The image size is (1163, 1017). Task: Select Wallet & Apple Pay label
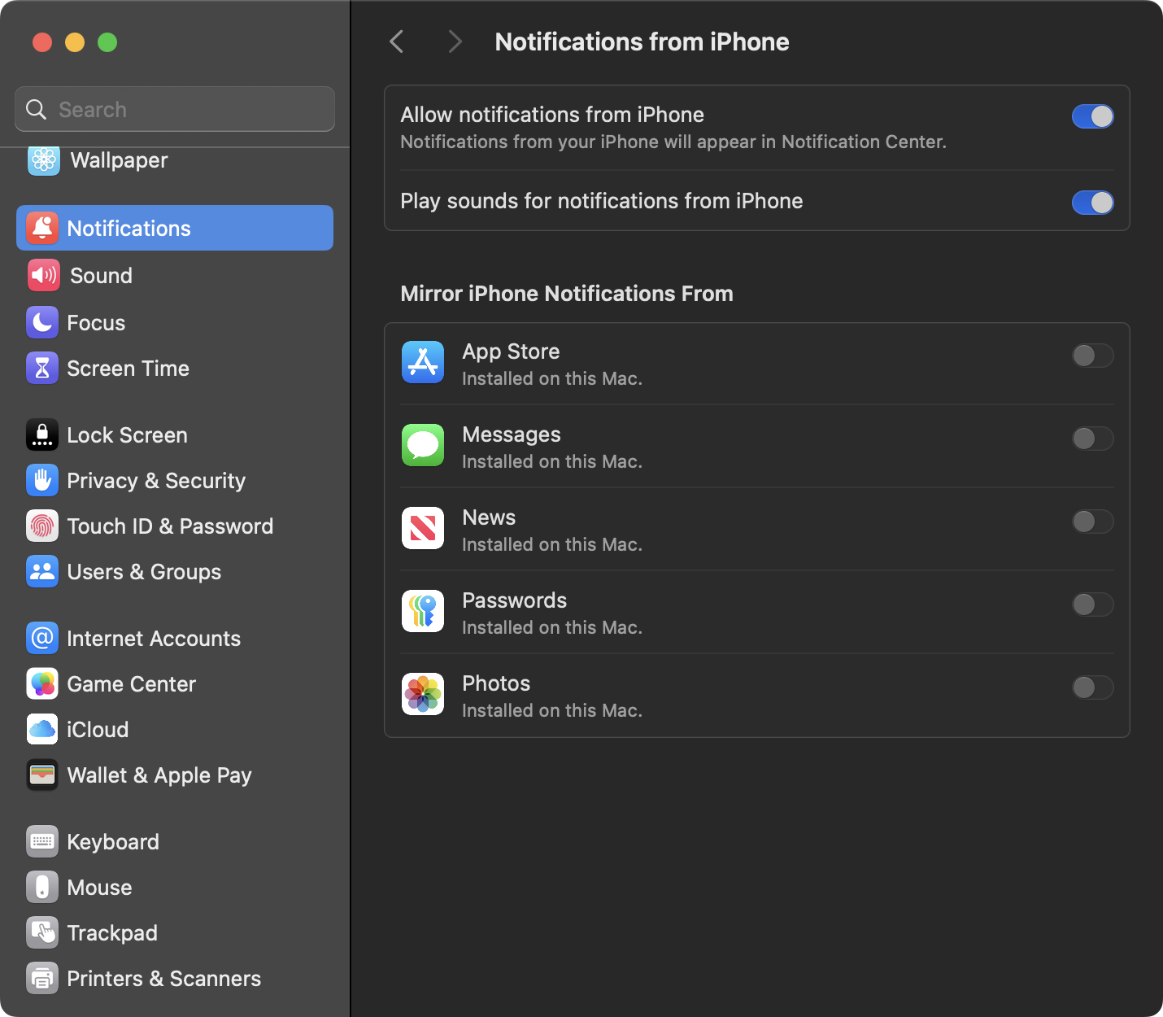click(x=159, y=775)
